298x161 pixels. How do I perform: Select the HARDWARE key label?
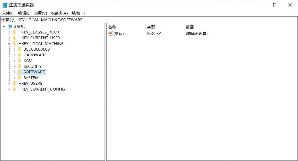point(35,55)
